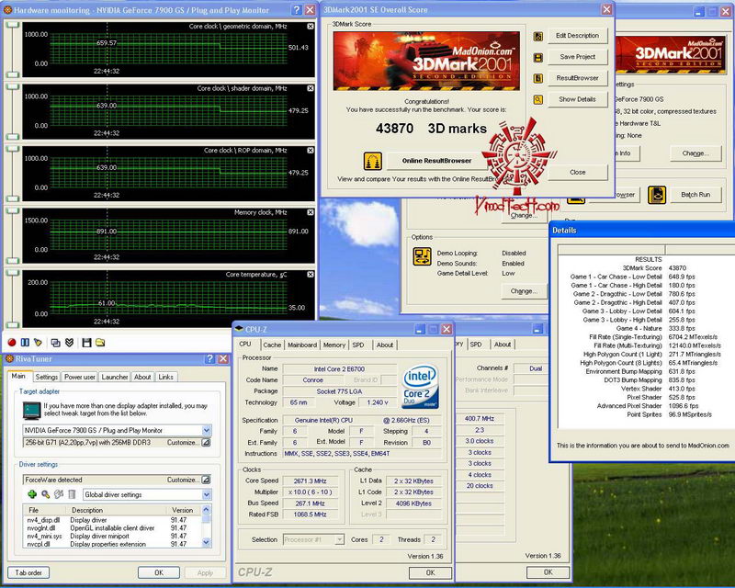Image resolution: width=735 pixels, height=588 pixels.
Task: Open the Mainboard tab in CPU-Z
Action: (301, 345)
